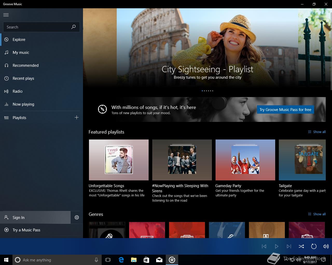Image resolution: width=332 pixels, height=265 pixels.
Task: Toggle shuffle playback
Action: point(301,246)
